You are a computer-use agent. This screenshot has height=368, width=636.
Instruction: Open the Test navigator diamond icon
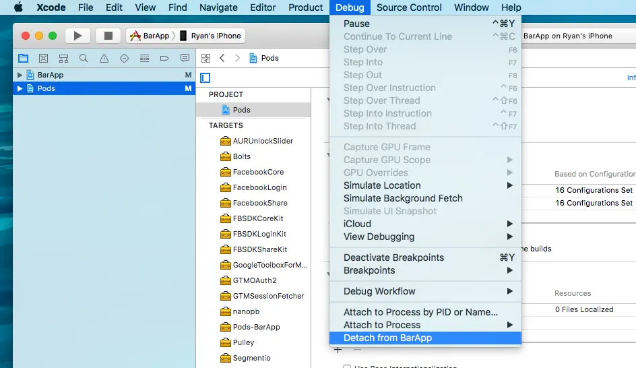(x=124, y=58)
